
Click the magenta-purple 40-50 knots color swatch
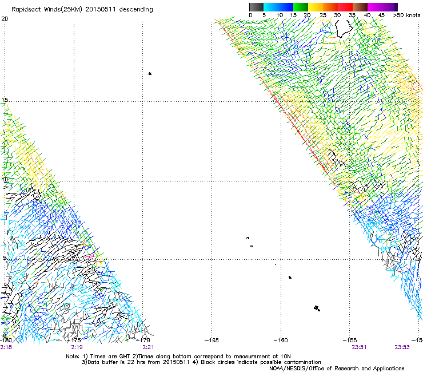tap(382, 7)
